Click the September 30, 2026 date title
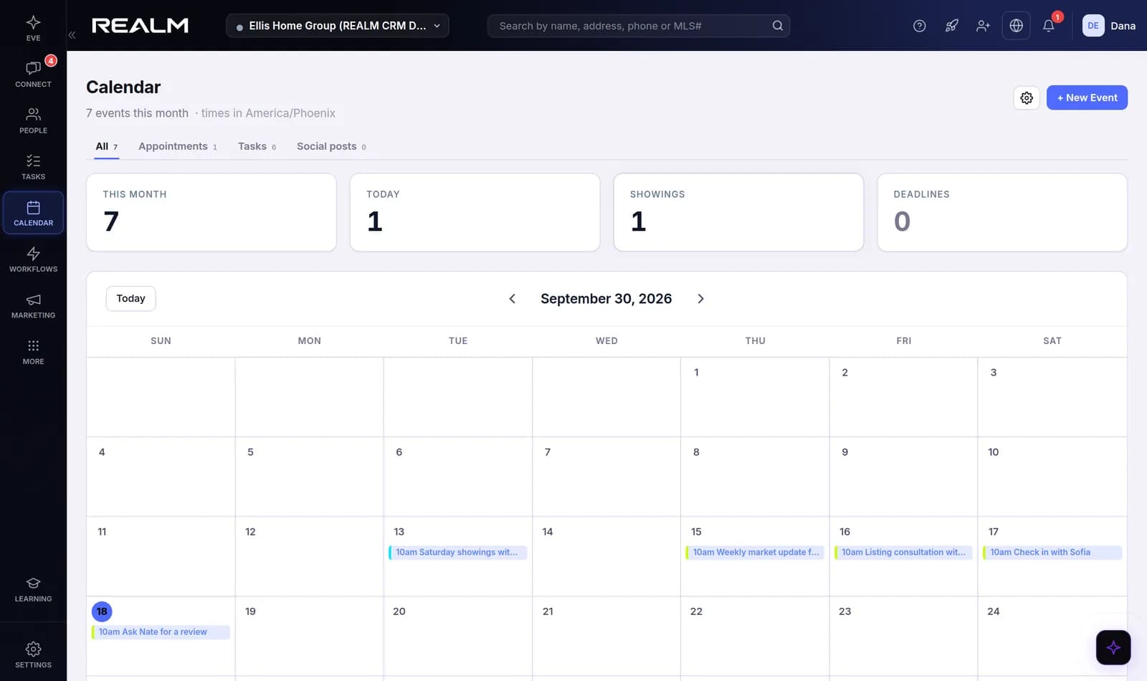1147x681 pixels. (x=606, y=299)
